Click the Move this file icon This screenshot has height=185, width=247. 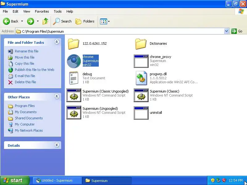[x=10, y=58]
